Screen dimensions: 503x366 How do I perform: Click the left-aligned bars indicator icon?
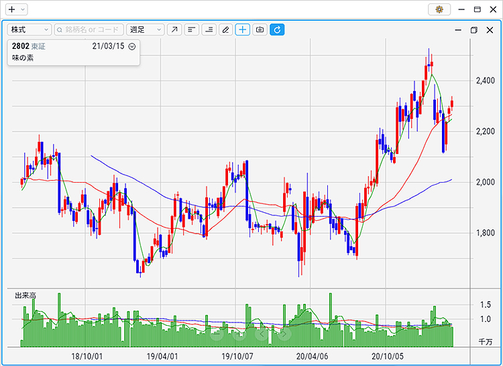coord(192,29)
